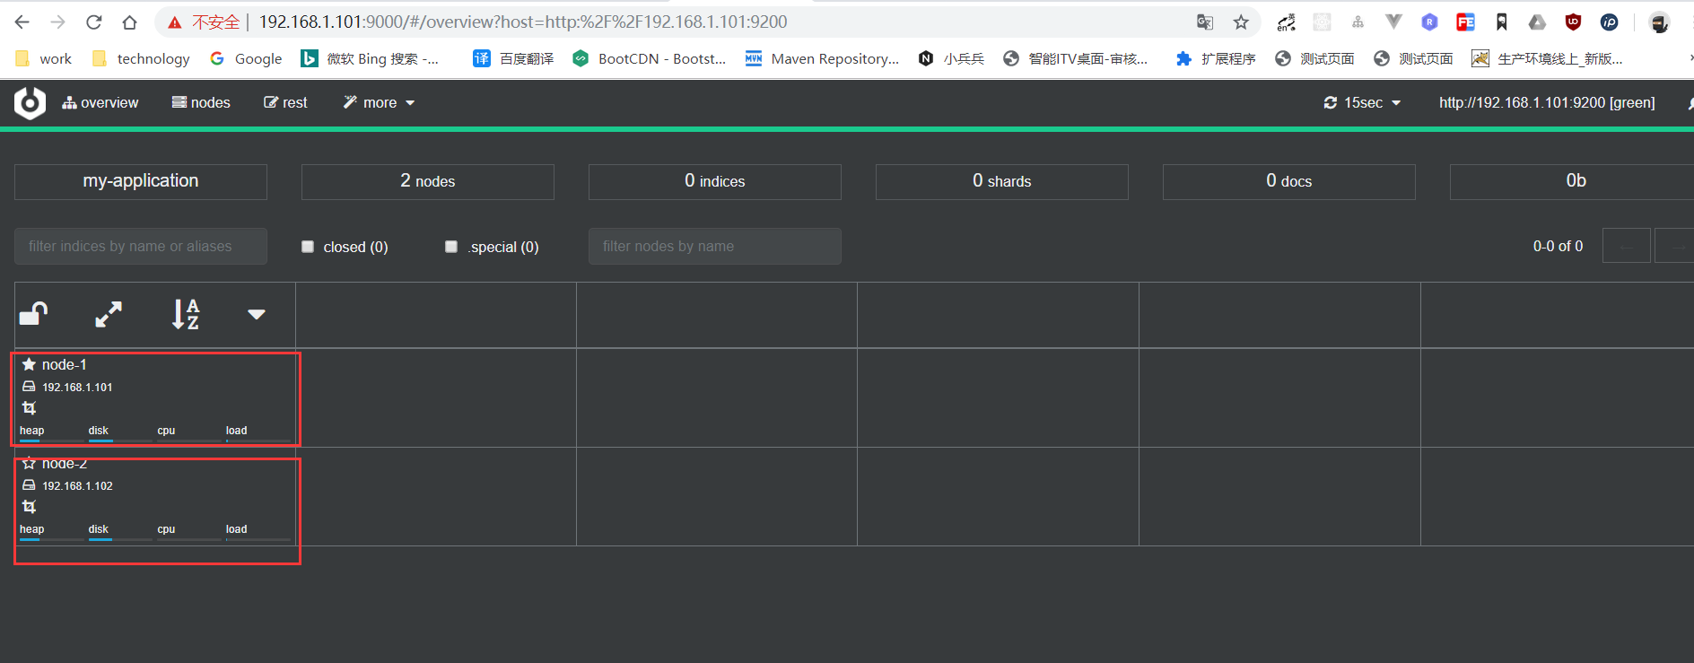Screen dimensions: 1694x663
Task: Click the node-1 heap usage bar
Action: click(x=51, y=441)
